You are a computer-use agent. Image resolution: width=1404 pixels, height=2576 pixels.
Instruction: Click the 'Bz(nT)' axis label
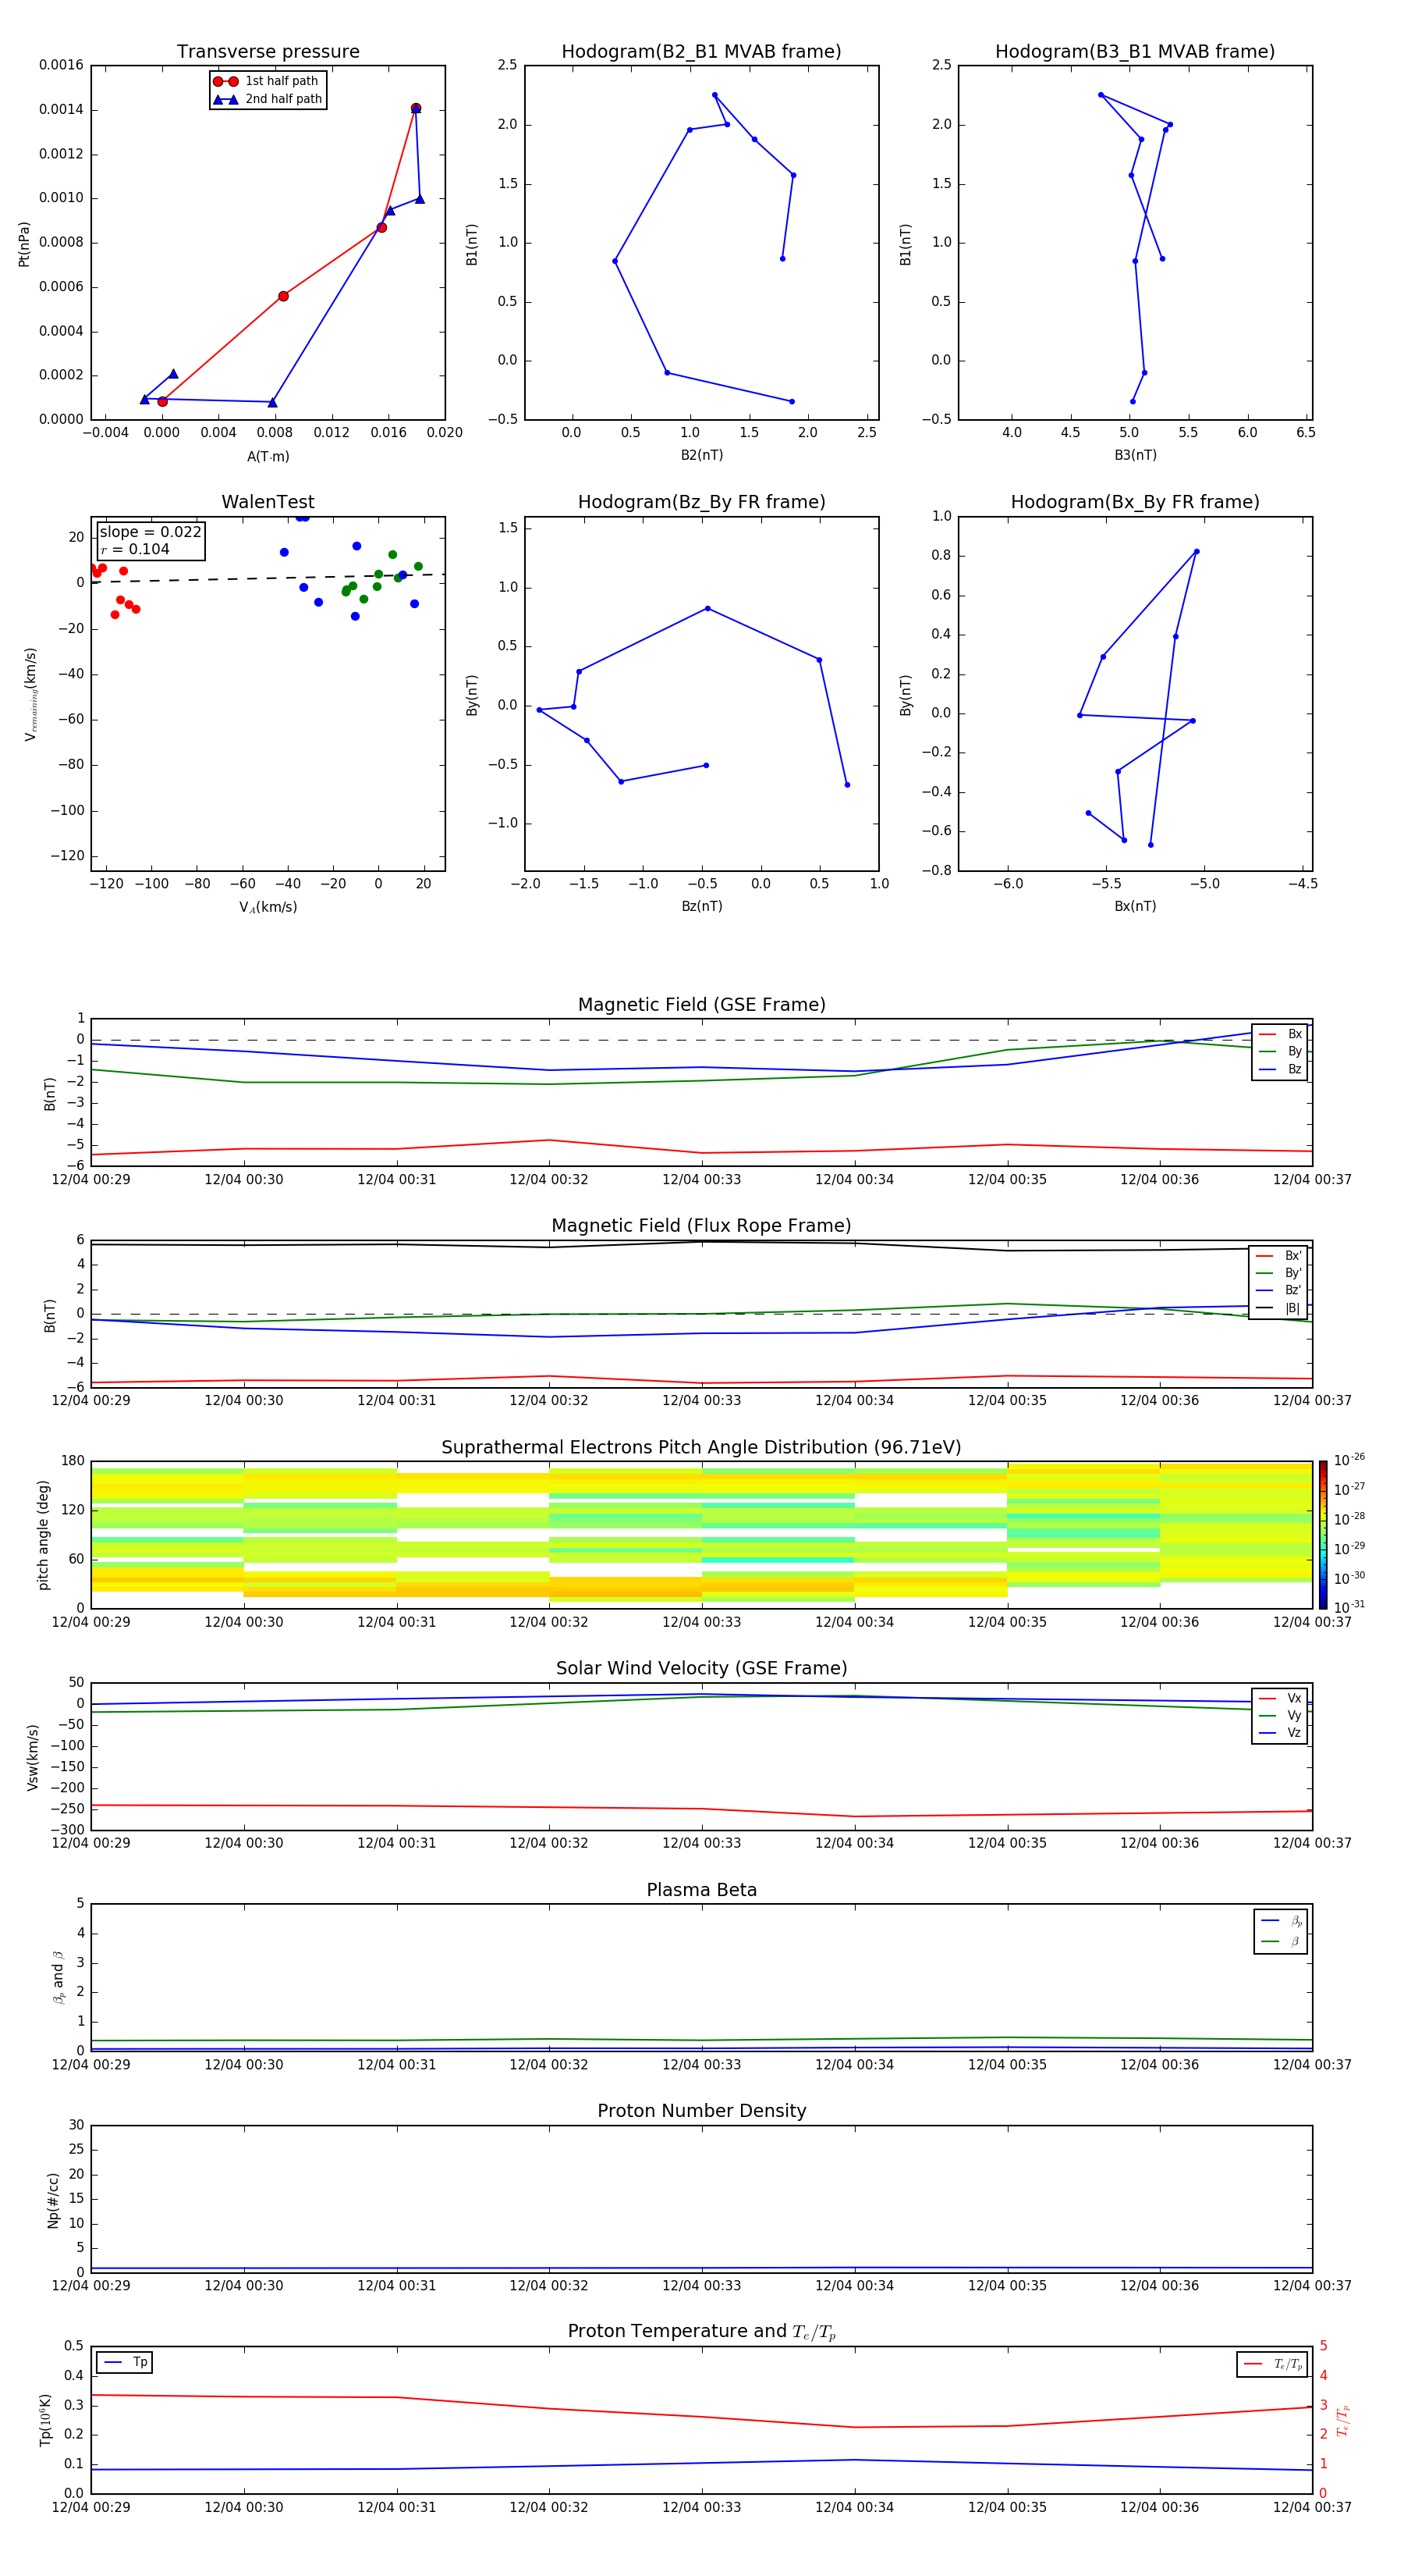701,906
